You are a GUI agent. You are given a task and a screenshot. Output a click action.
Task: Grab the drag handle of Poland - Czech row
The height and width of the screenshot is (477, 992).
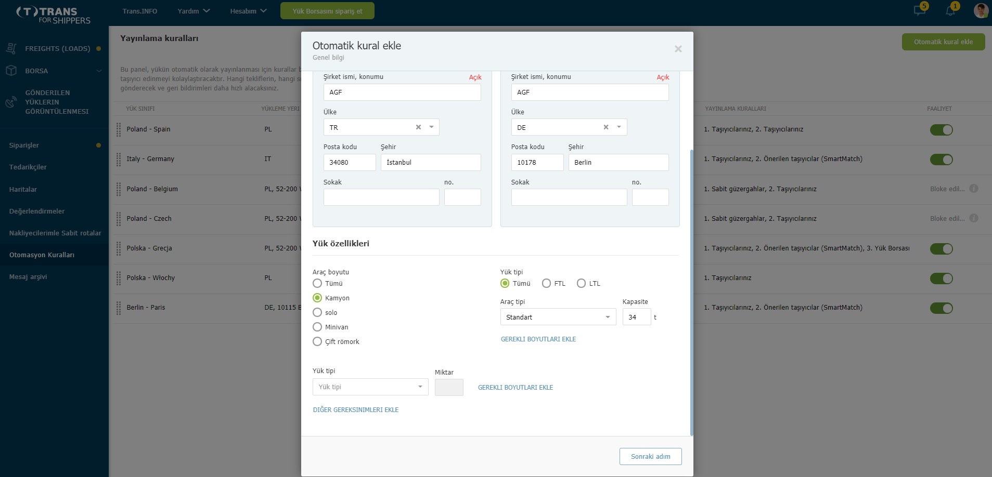click(x=119, y=219)
